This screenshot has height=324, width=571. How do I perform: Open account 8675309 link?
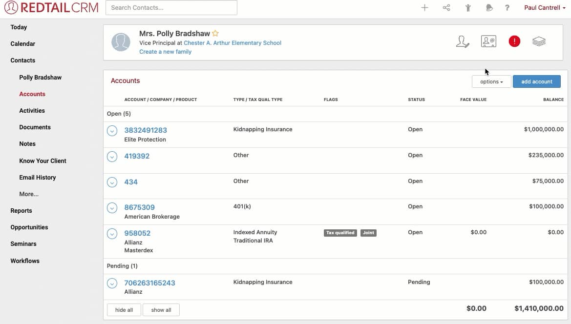pos(139,207)
